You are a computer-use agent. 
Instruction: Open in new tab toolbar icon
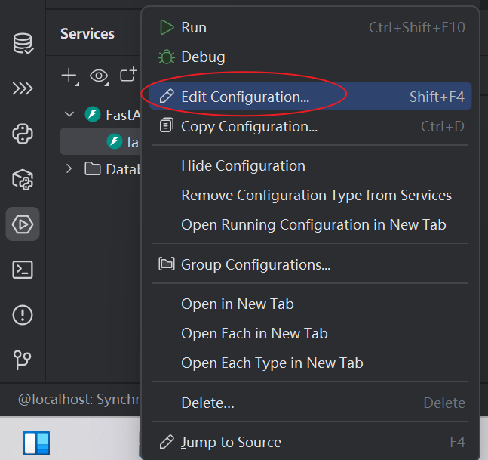[x=128, y=75]
